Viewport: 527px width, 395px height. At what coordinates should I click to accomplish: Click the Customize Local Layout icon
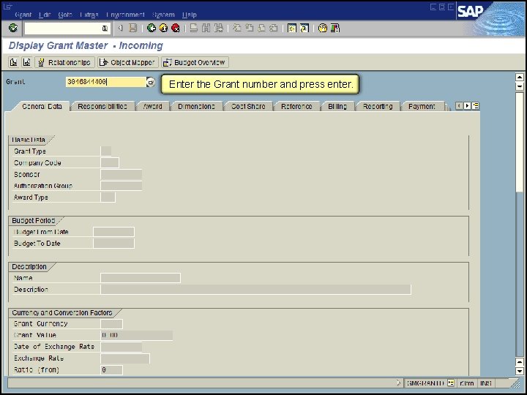(x=335, y=29)
